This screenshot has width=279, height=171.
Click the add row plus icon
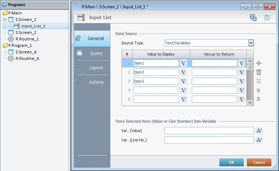click(x=259, y=63)
